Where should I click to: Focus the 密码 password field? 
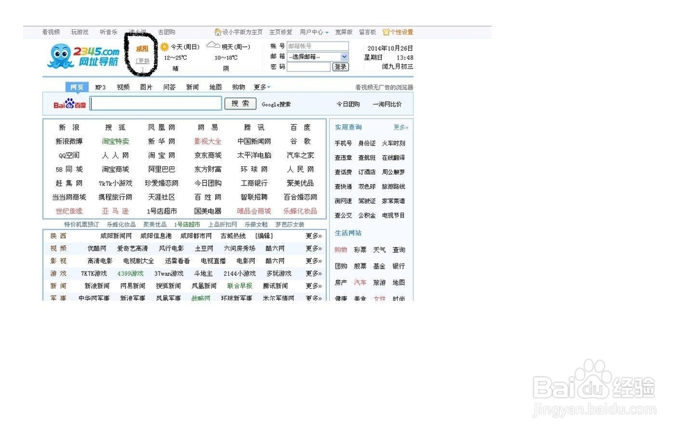pyautogui.click(x=309, y=67)
